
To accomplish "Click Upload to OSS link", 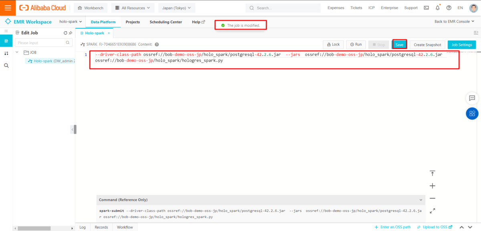I will point(435,227).
